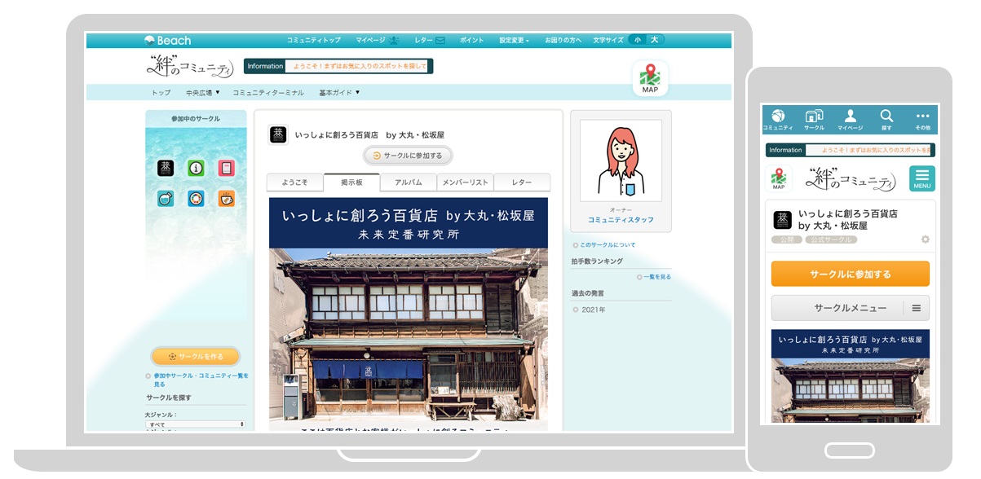Switch to 掲示板 tab
Screen dimensions: 981x479
click(x=351, y=182)
